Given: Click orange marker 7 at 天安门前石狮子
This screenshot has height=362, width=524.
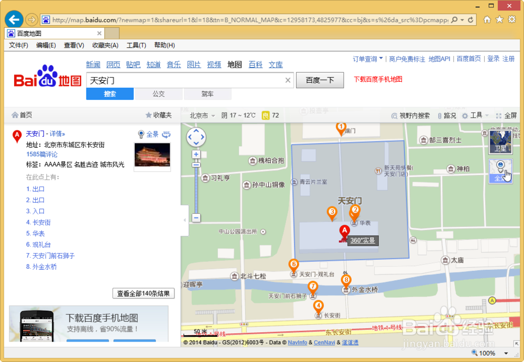Looking at the screenshot, I should [x=313, y=288].
